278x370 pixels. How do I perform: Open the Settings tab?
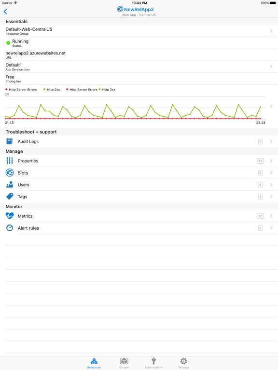(x=184, y=363)
